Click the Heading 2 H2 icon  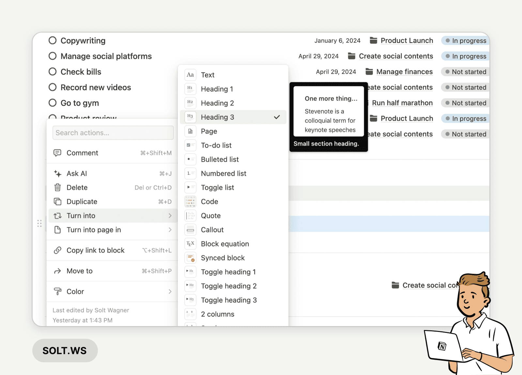[x=190, y=103]
